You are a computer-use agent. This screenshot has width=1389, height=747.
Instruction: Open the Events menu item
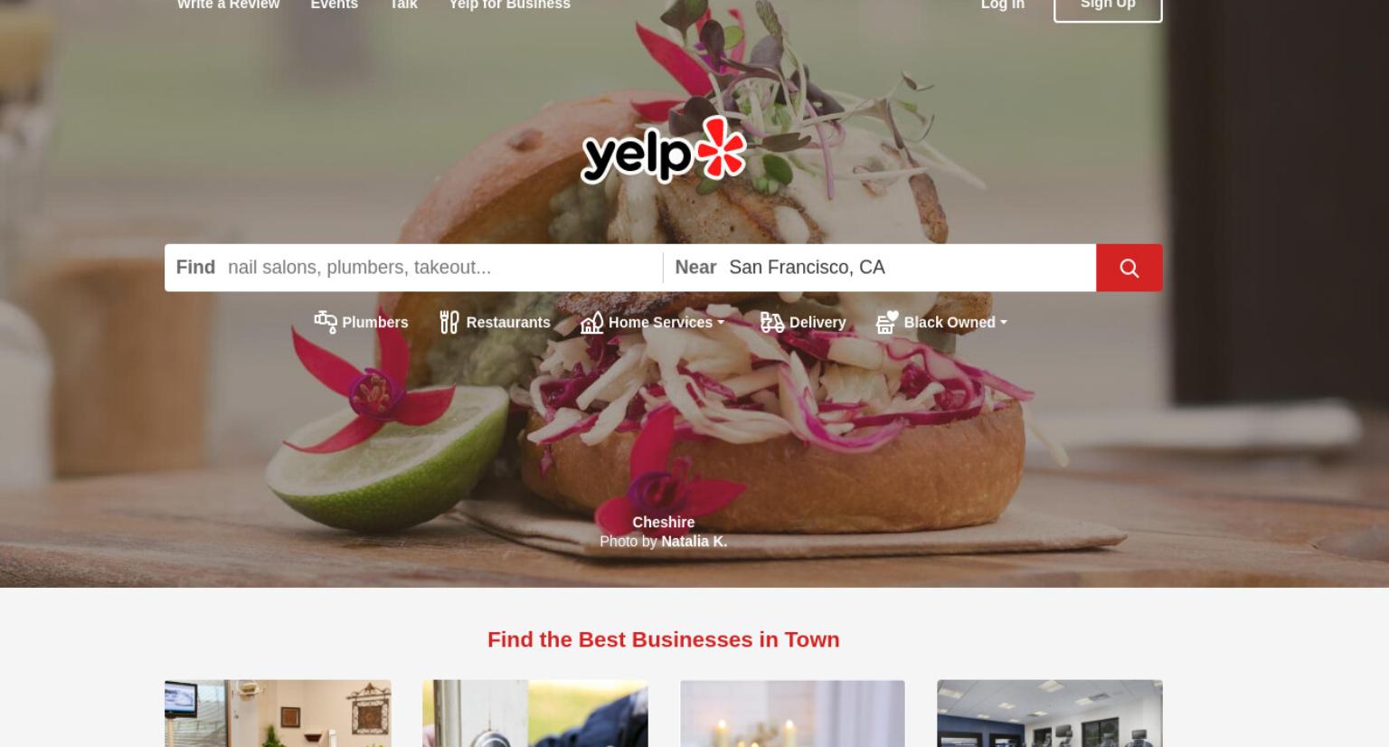click(x=334, y=5)
